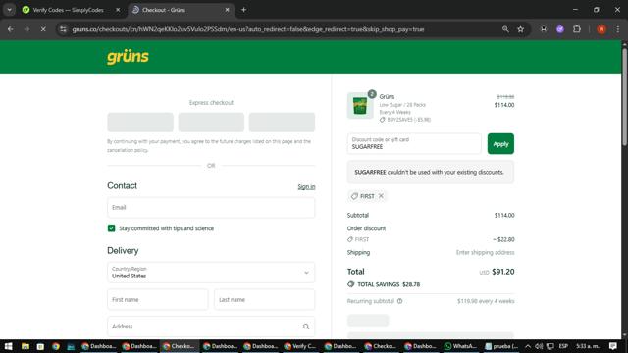The height and width of the screenshot is (353, 628).
Task: Uncheck Stay committed with tips and science
Action: click(x=111, y=228)
